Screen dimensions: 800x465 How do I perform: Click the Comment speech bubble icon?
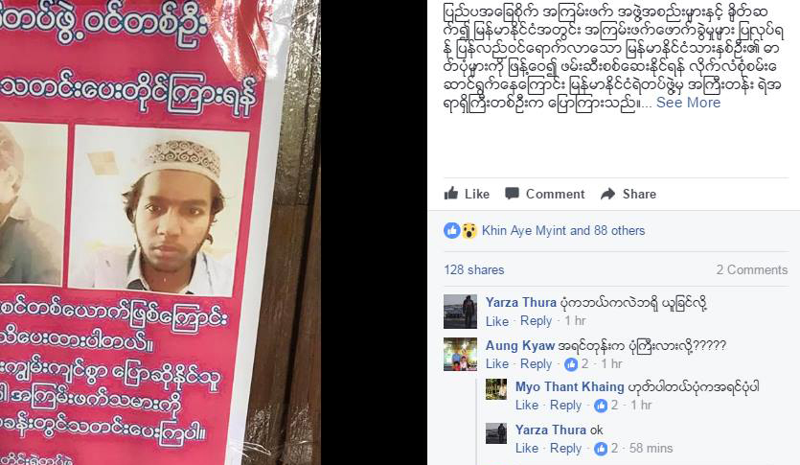[512, 194]
